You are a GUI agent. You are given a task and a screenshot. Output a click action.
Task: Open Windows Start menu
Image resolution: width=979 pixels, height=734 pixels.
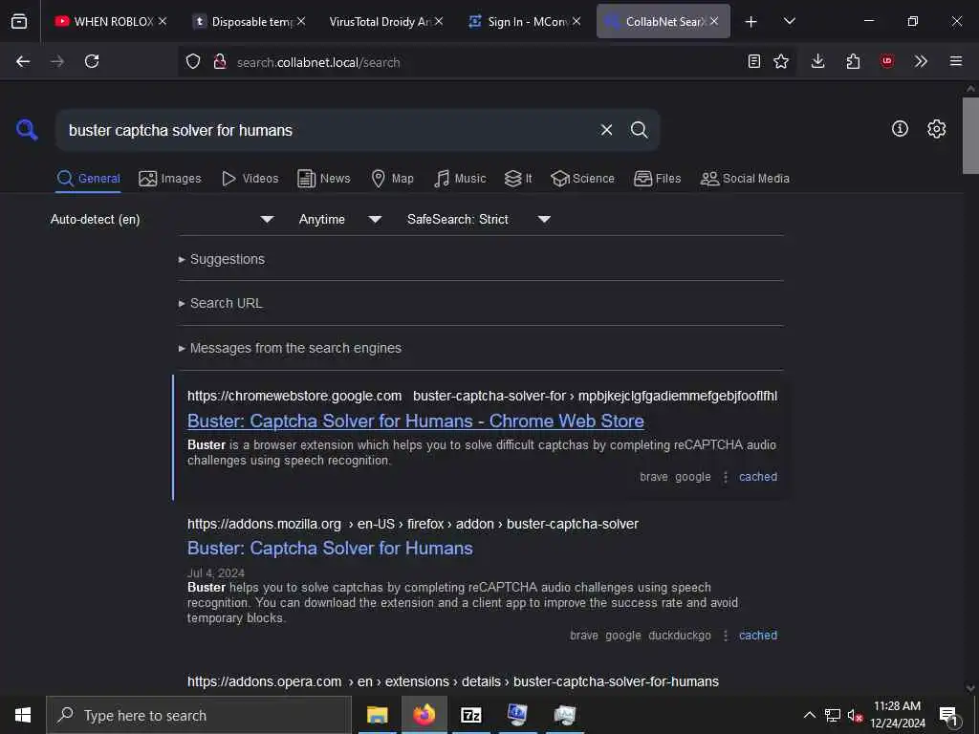click(x=23, y=715)
